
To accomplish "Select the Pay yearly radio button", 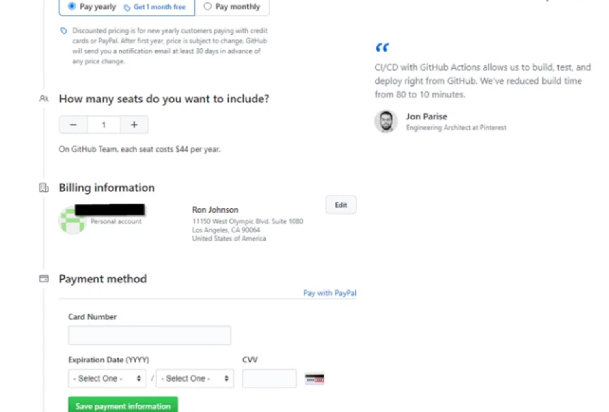I will click(x=72, y=6).
